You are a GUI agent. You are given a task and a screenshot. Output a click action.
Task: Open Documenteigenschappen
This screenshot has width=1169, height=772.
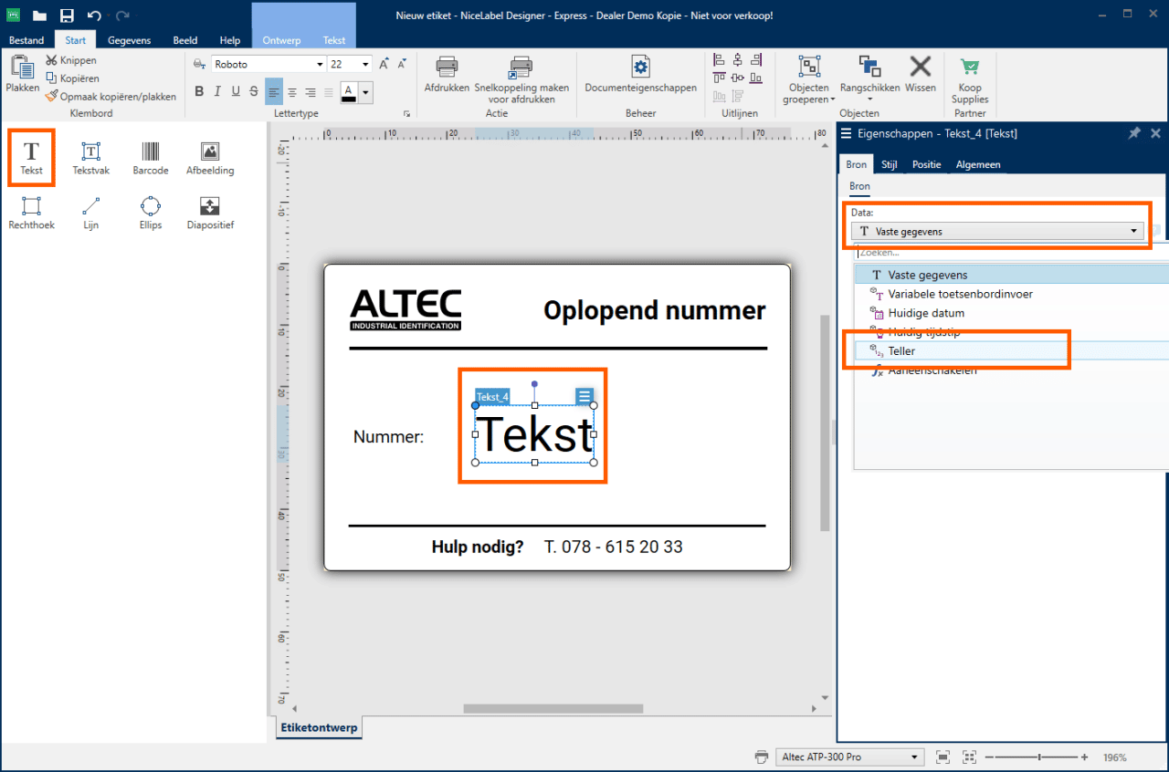click(x=640, y=73)
